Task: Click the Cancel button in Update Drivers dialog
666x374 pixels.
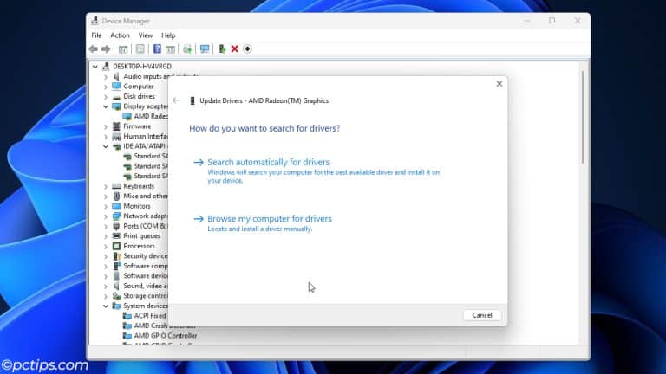Action: coord(482,315)
